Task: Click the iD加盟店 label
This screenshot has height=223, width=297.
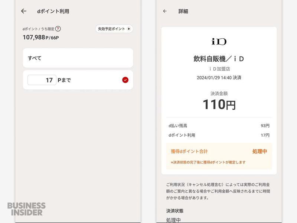Action: pyautogui.click(x=220, y=69)
